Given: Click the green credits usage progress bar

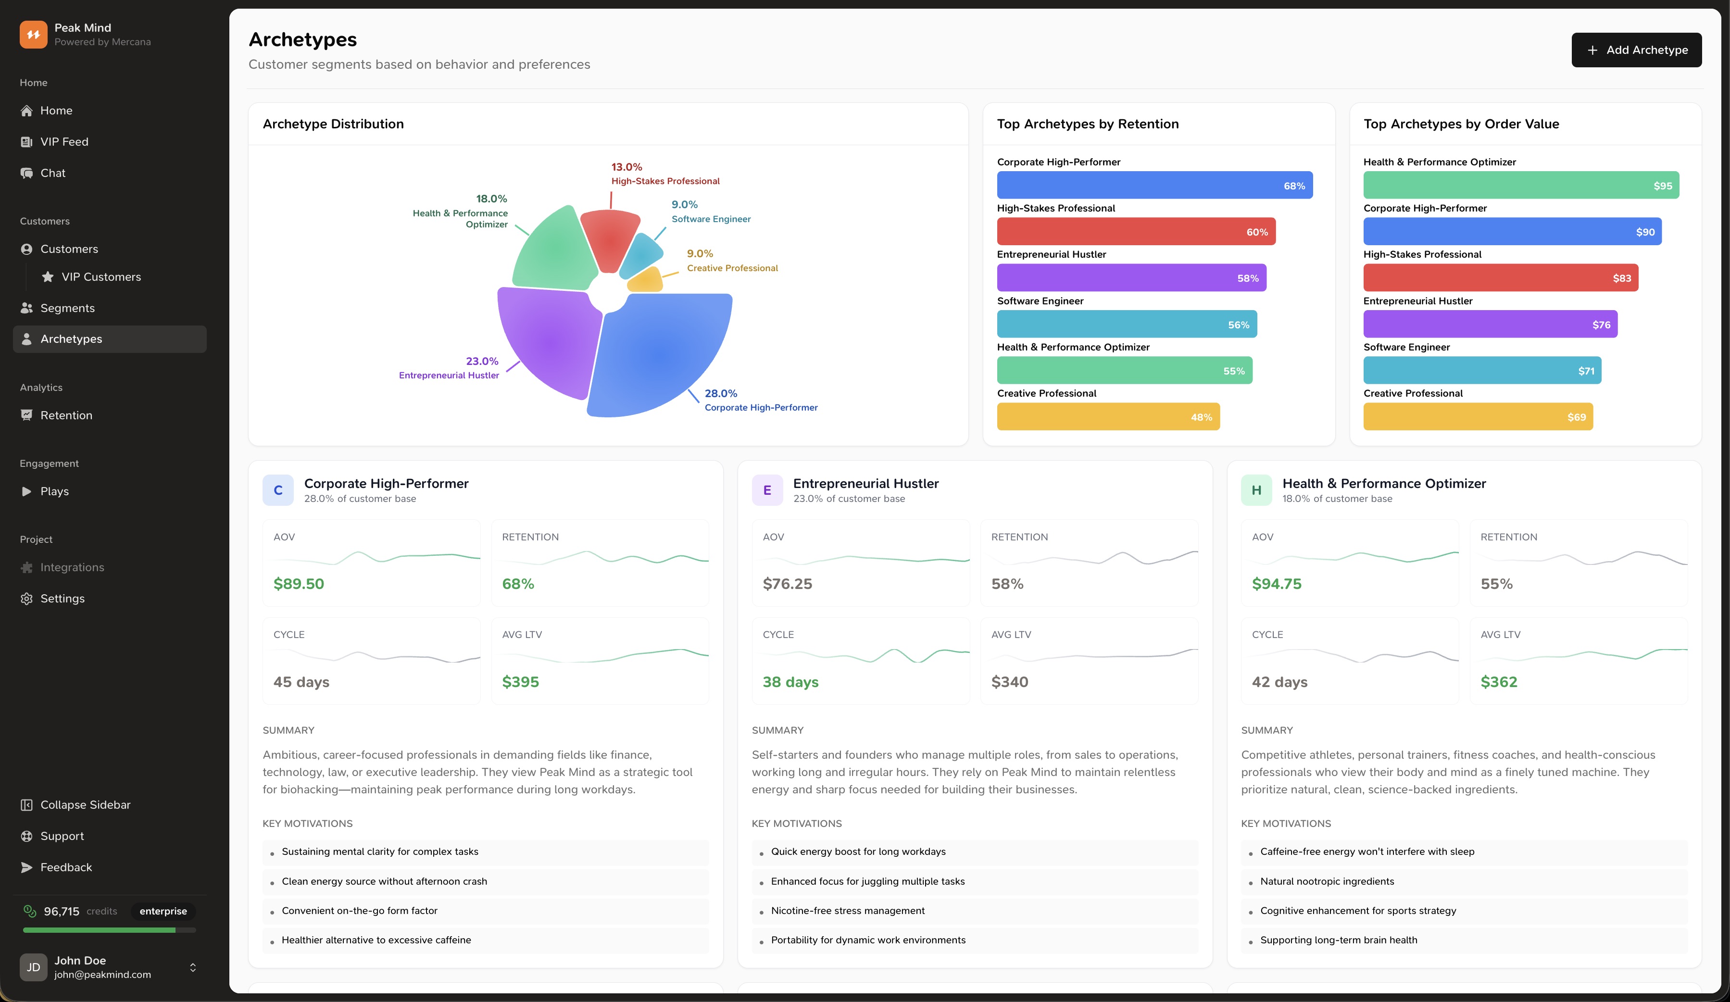Looking at the screenshot, I should [x=100, y=930].
